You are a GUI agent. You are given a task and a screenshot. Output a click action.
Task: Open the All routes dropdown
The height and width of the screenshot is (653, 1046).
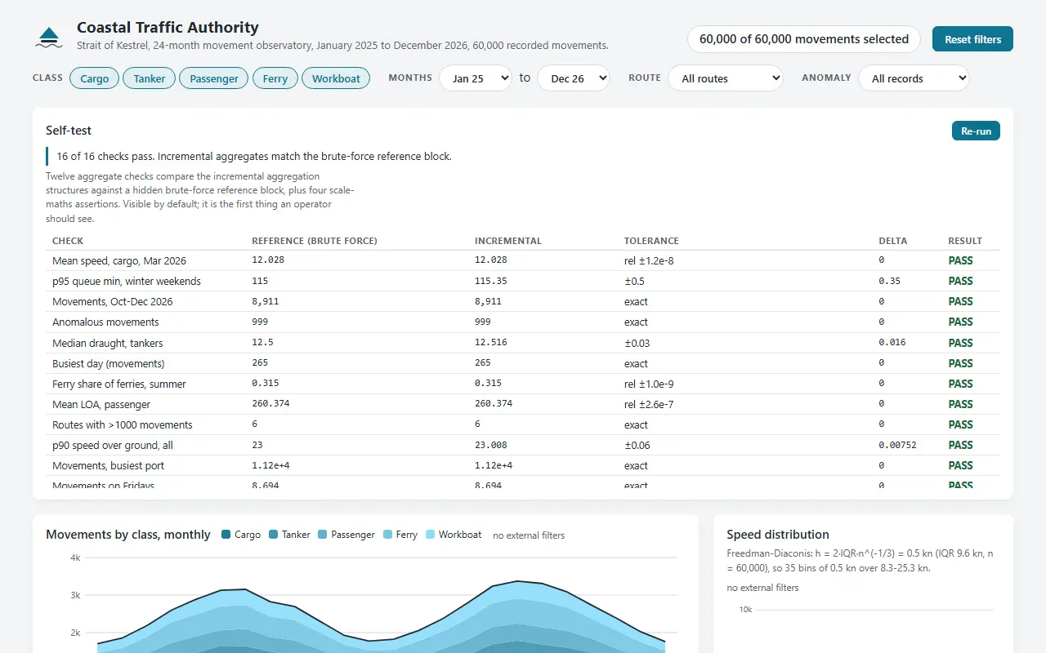point(726,78)
